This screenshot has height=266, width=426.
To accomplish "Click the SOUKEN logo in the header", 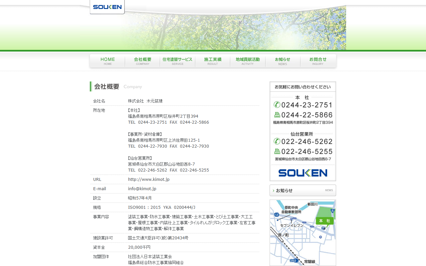I will click(107, 7).
